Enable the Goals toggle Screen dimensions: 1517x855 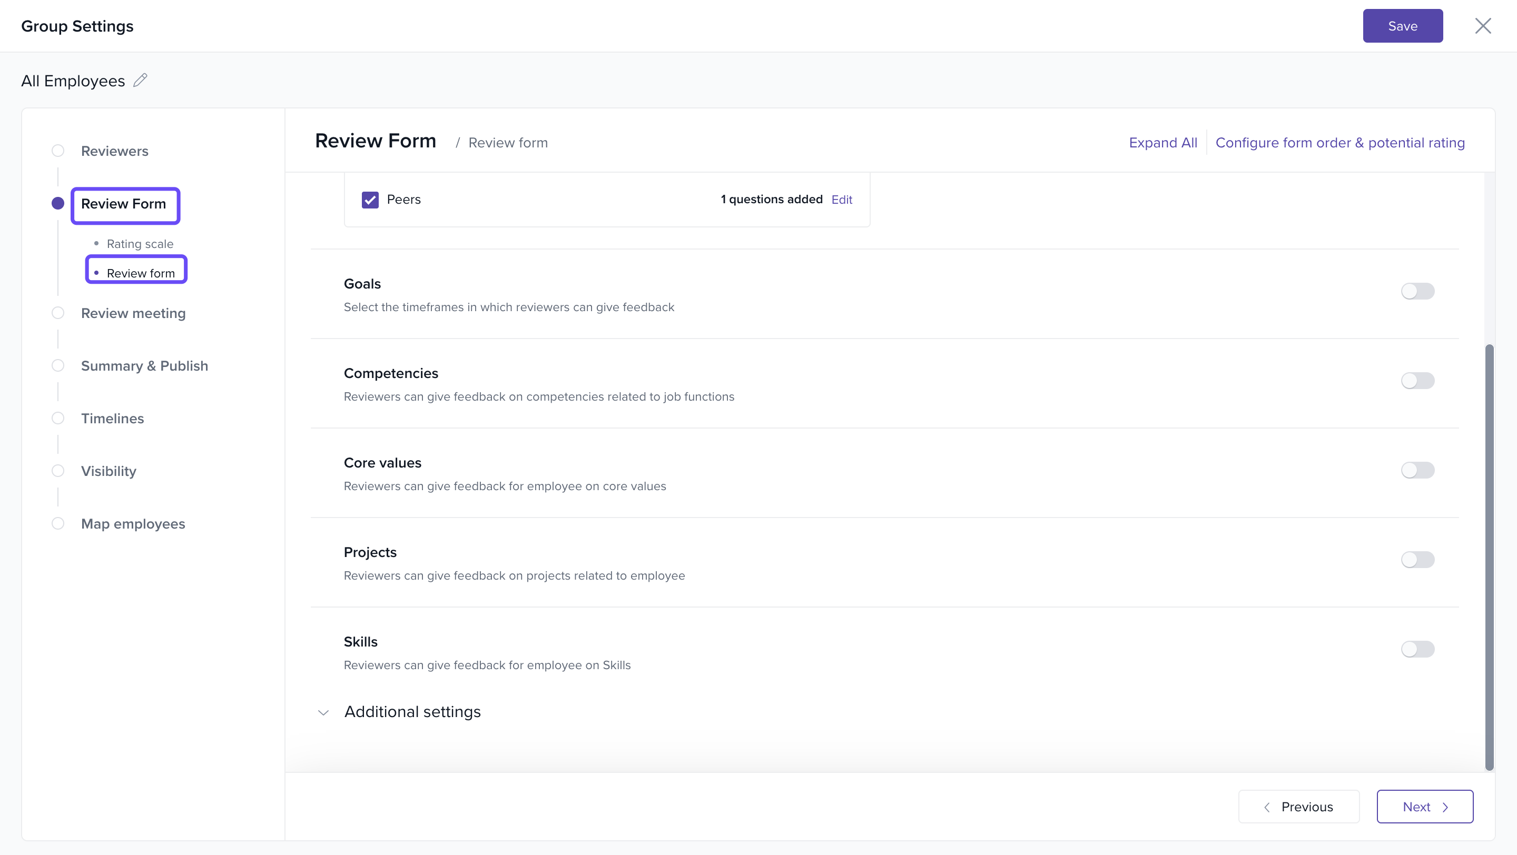click(1417, 291)
